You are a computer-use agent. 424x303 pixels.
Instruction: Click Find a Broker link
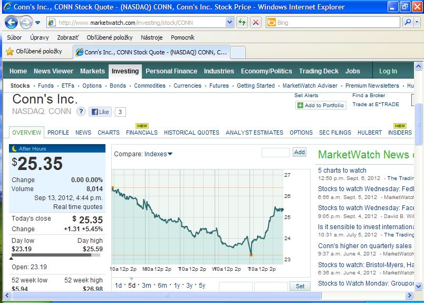tap(369, 96)
